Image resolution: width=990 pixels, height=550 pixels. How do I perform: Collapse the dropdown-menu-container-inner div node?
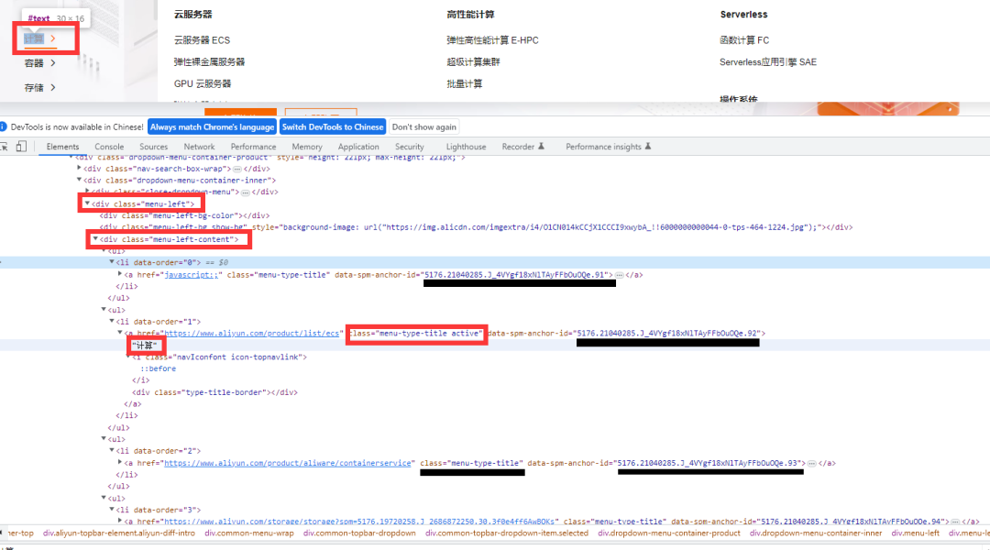coord(79,180)
